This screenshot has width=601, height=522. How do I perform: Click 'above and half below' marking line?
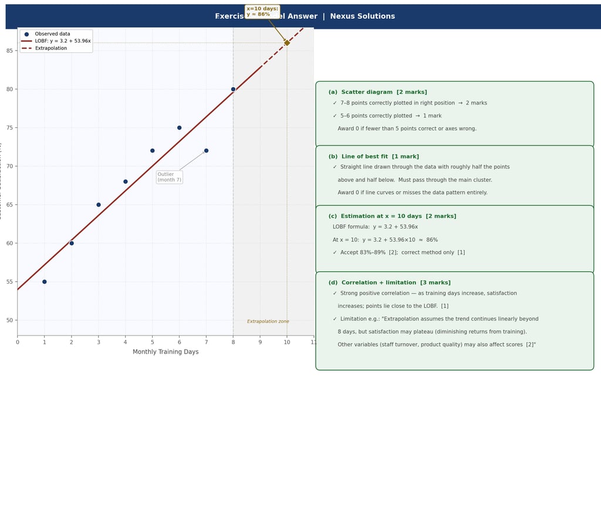click(415, 180)
